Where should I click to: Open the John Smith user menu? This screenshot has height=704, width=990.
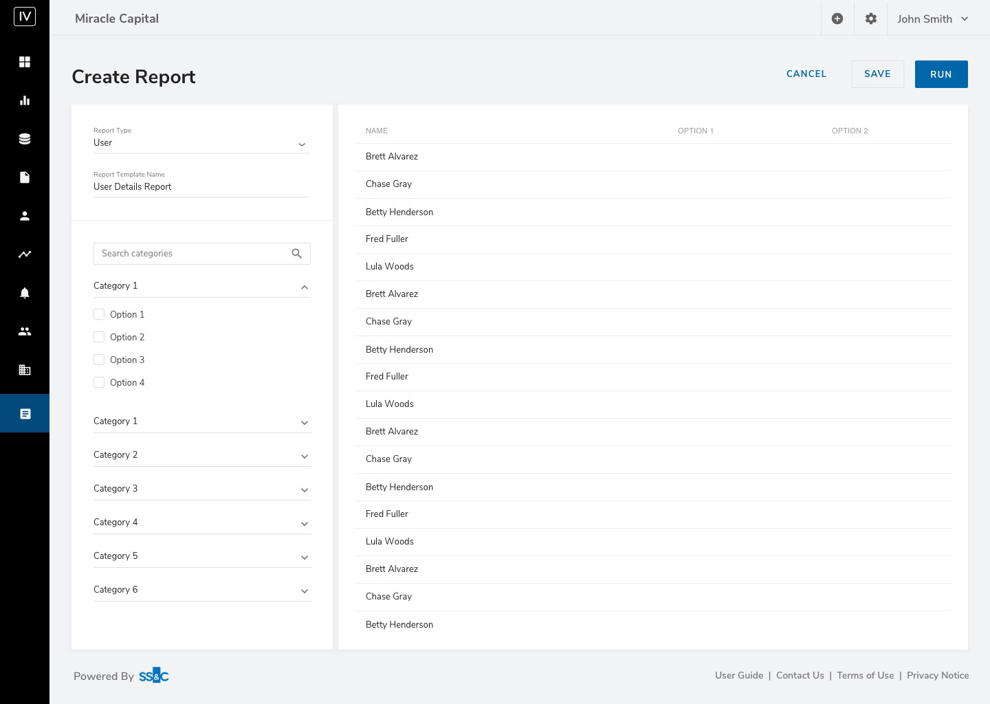click(x=933, y=19)
